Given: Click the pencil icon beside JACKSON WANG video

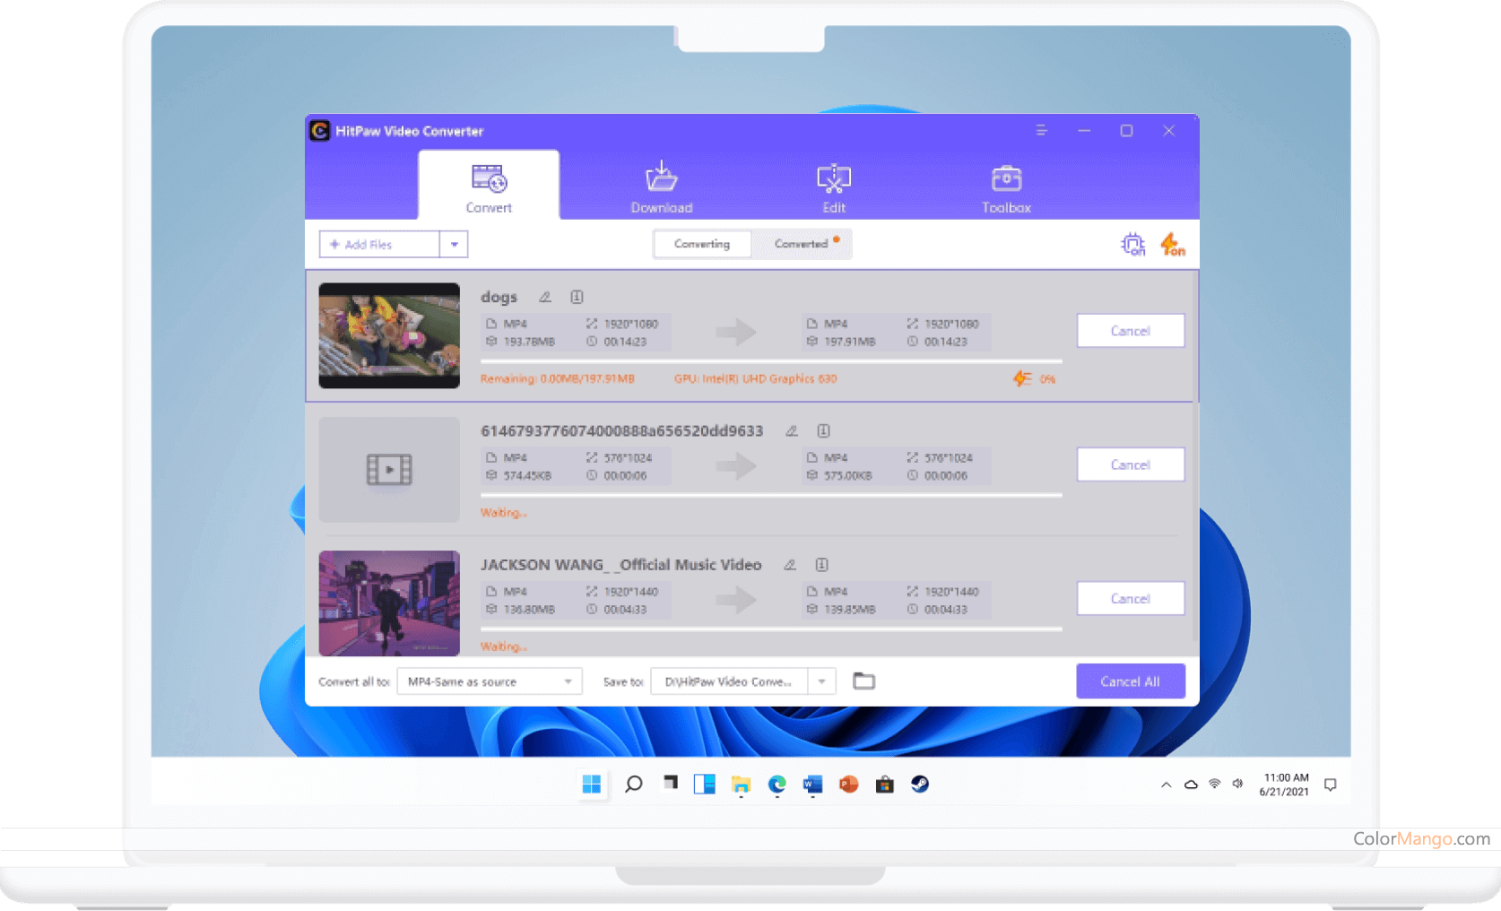Looking at the screenshot, I should (790, 565).
